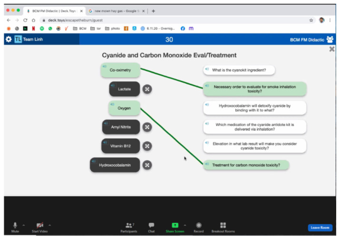Open Deck.Toys settings gear icon
Screen dimensions: 340x240
8,40
